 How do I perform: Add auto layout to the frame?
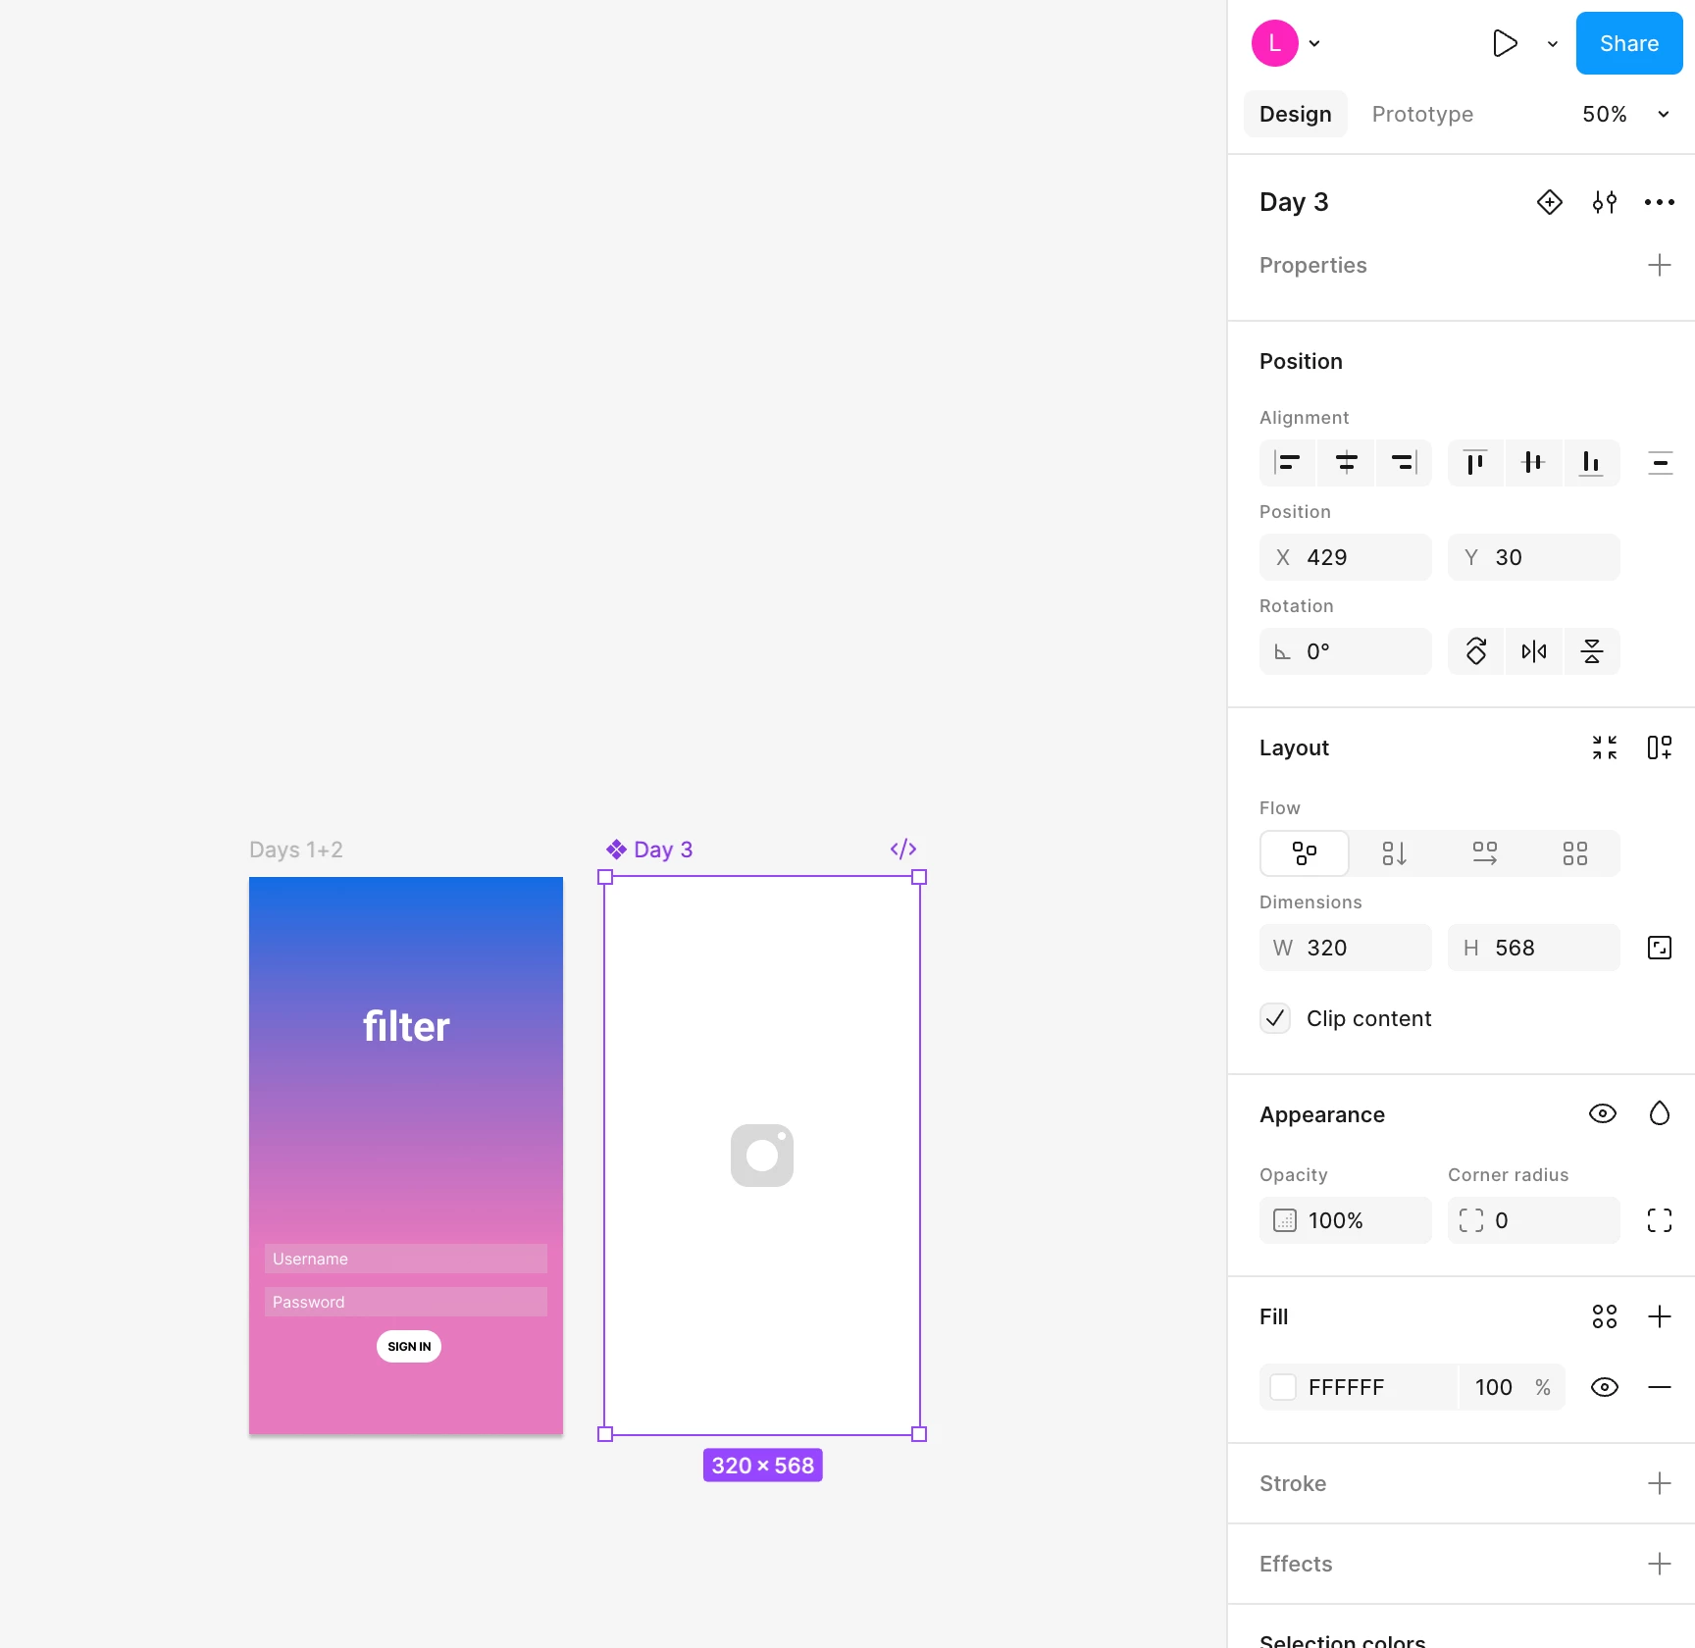(x=1660, y=747)
